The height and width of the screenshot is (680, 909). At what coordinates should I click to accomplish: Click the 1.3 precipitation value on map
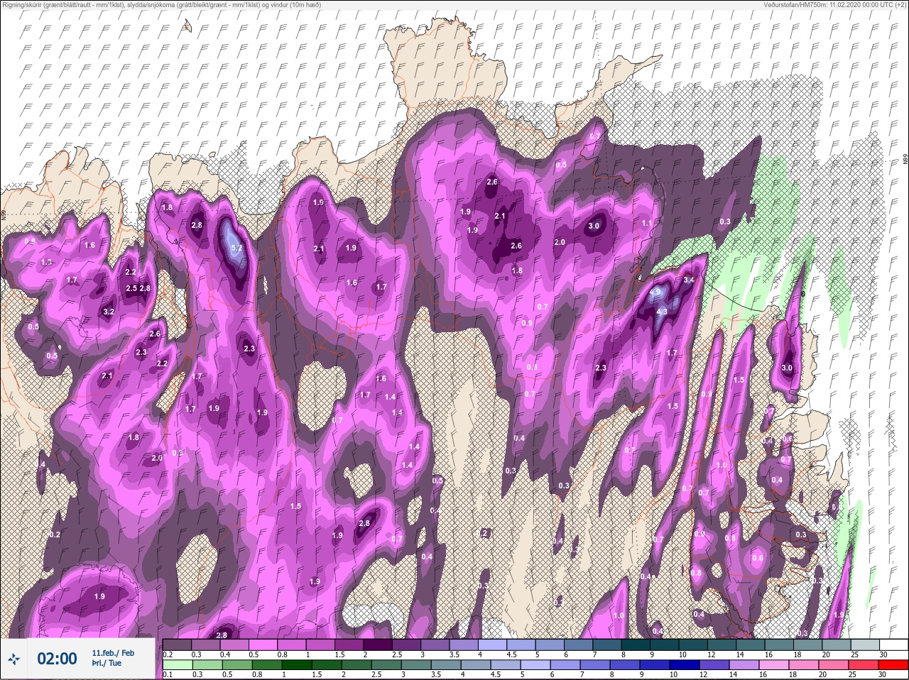click(x=47, y=263)
